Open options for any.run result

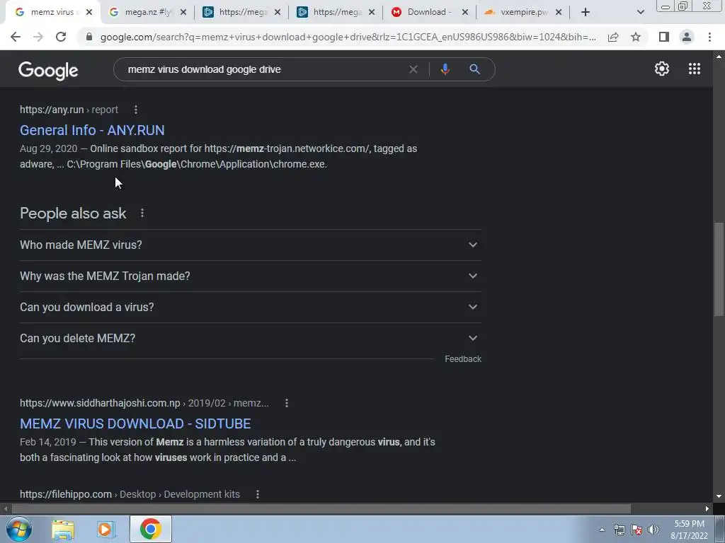pos(135,110)
